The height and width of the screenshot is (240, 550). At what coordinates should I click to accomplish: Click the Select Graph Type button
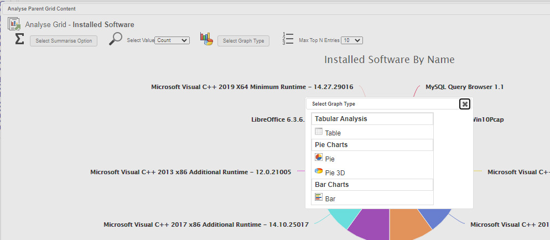(243, 40)
